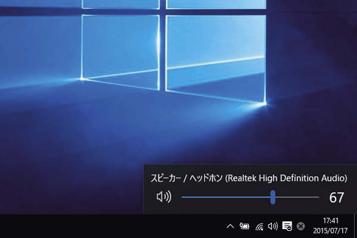
Task: Open the Action Center notification icon
Action: (287, 226)
